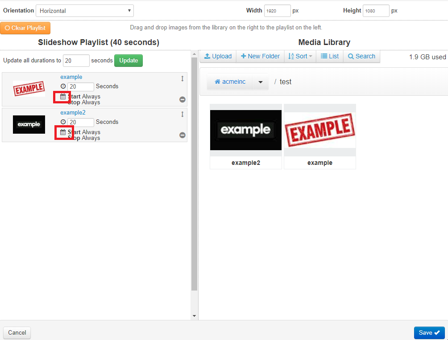448x340 pixels.
Task: Select example2 image in media library
Action: pyautogui.click(x=246, y=130)
